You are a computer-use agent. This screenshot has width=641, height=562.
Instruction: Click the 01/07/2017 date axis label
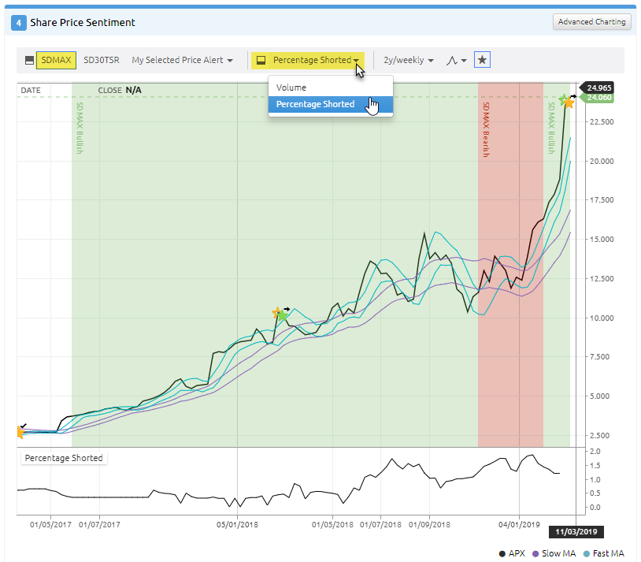(99, 524)
